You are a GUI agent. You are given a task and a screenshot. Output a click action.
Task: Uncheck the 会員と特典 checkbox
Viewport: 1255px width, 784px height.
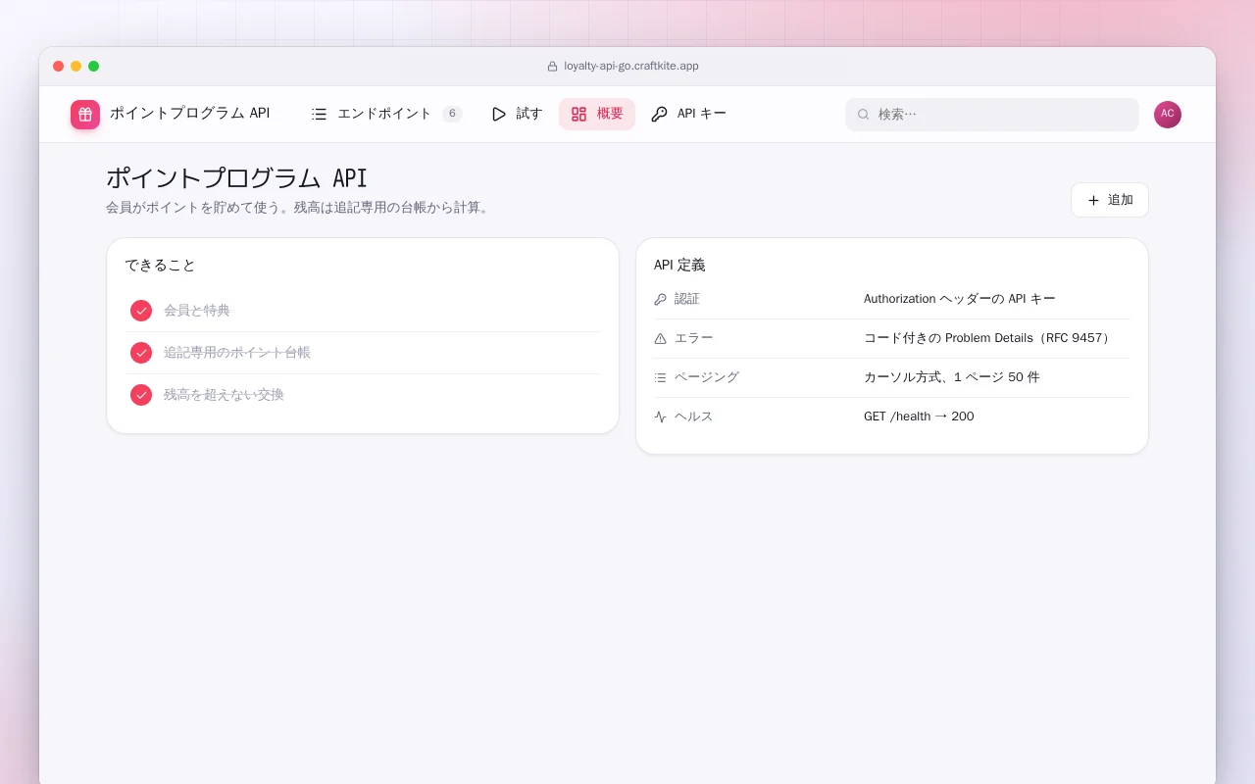click(141, 311)
